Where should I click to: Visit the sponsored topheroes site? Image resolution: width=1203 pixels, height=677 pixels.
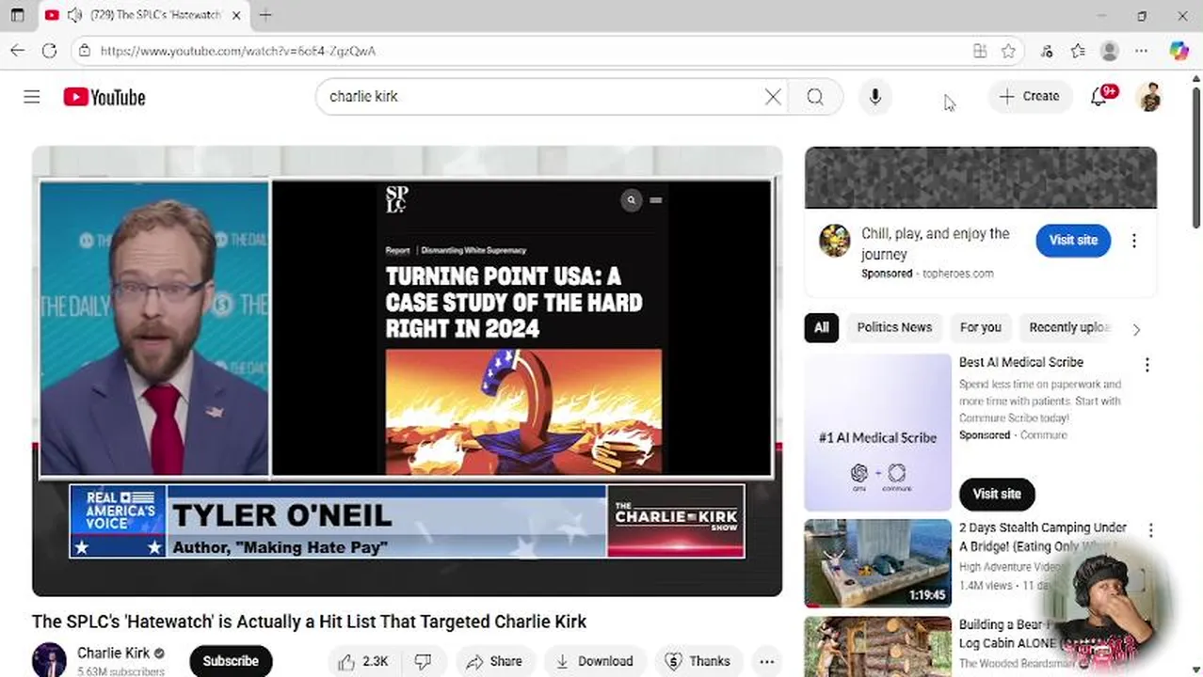pyautogui.click(x=1073, y=240)
